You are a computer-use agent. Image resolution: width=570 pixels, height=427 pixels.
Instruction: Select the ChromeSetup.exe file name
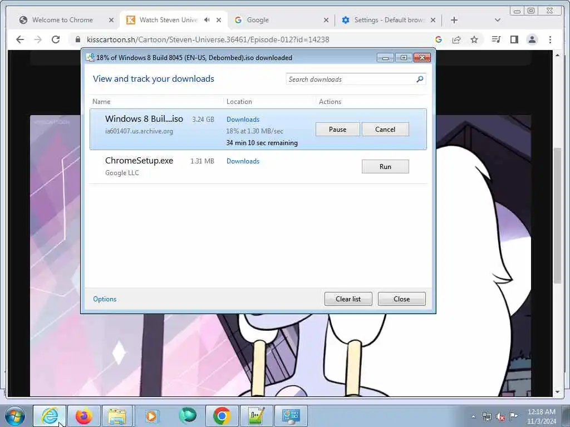[139, 161]
